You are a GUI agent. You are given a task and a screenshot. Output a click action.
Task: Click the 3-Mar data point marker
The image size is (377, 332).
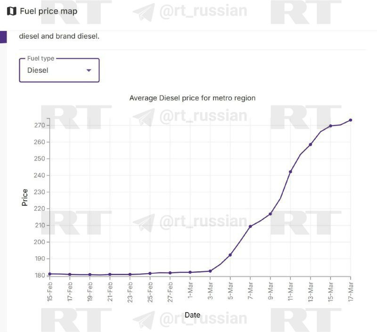pyautogui.click(x=210, y=271)
